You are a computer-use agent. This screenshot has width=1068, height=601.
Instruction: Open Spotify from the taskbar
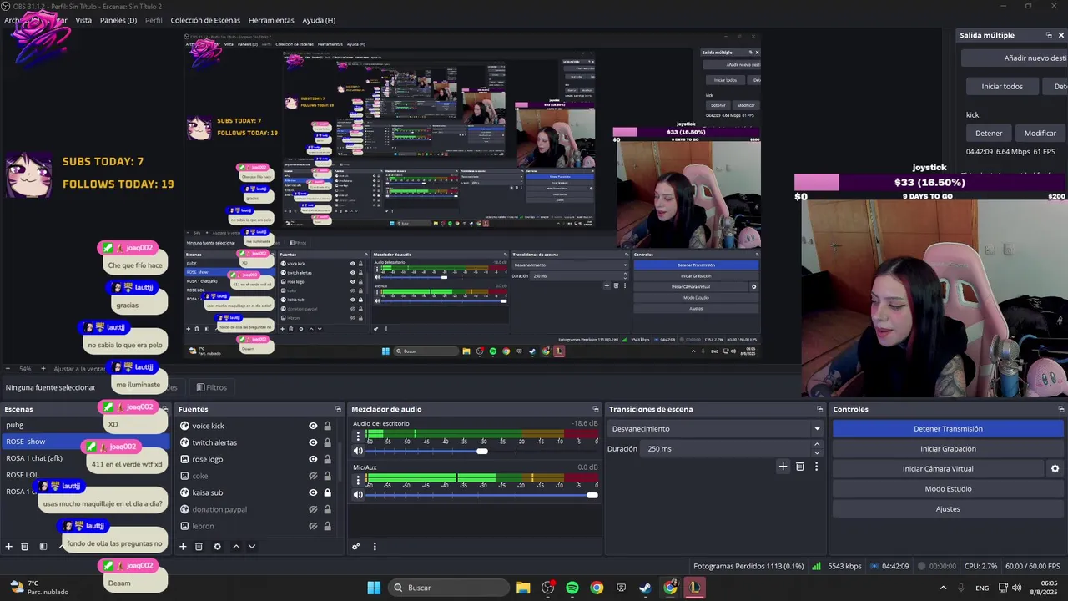[572, 588]
